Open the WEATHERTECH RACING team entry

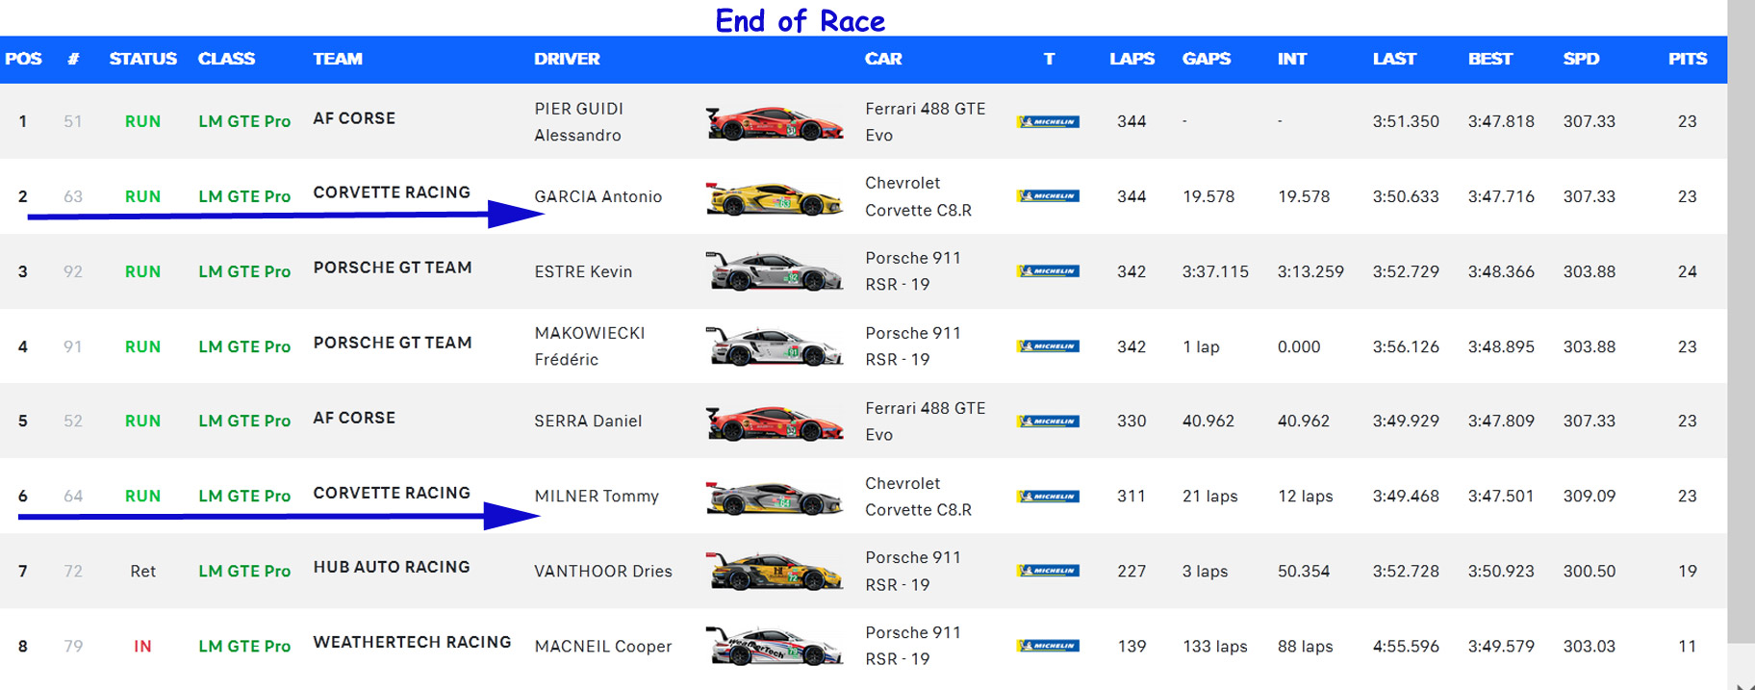click(412, 642)
